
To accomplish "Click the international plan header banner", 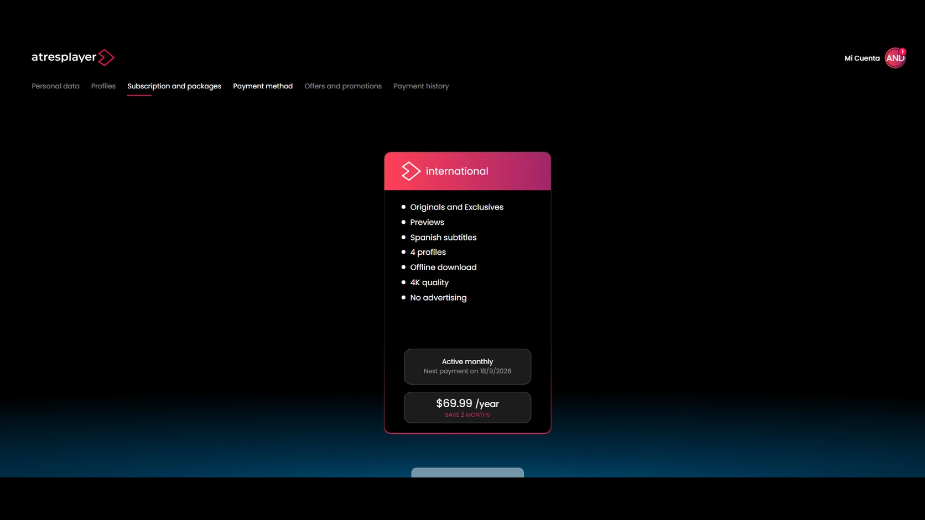I will [467, 171].
